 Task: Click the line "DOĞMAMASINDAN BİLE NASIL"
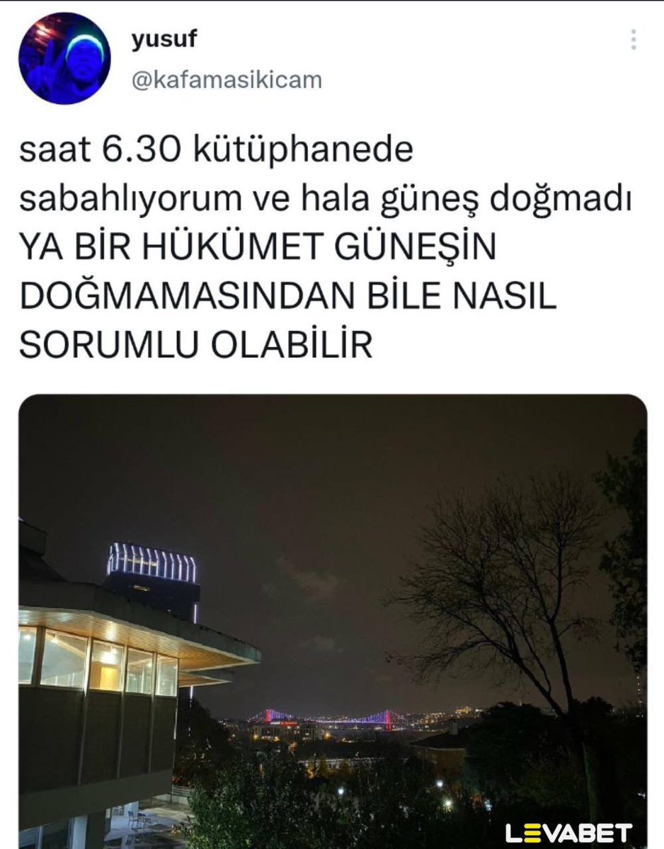288,296
